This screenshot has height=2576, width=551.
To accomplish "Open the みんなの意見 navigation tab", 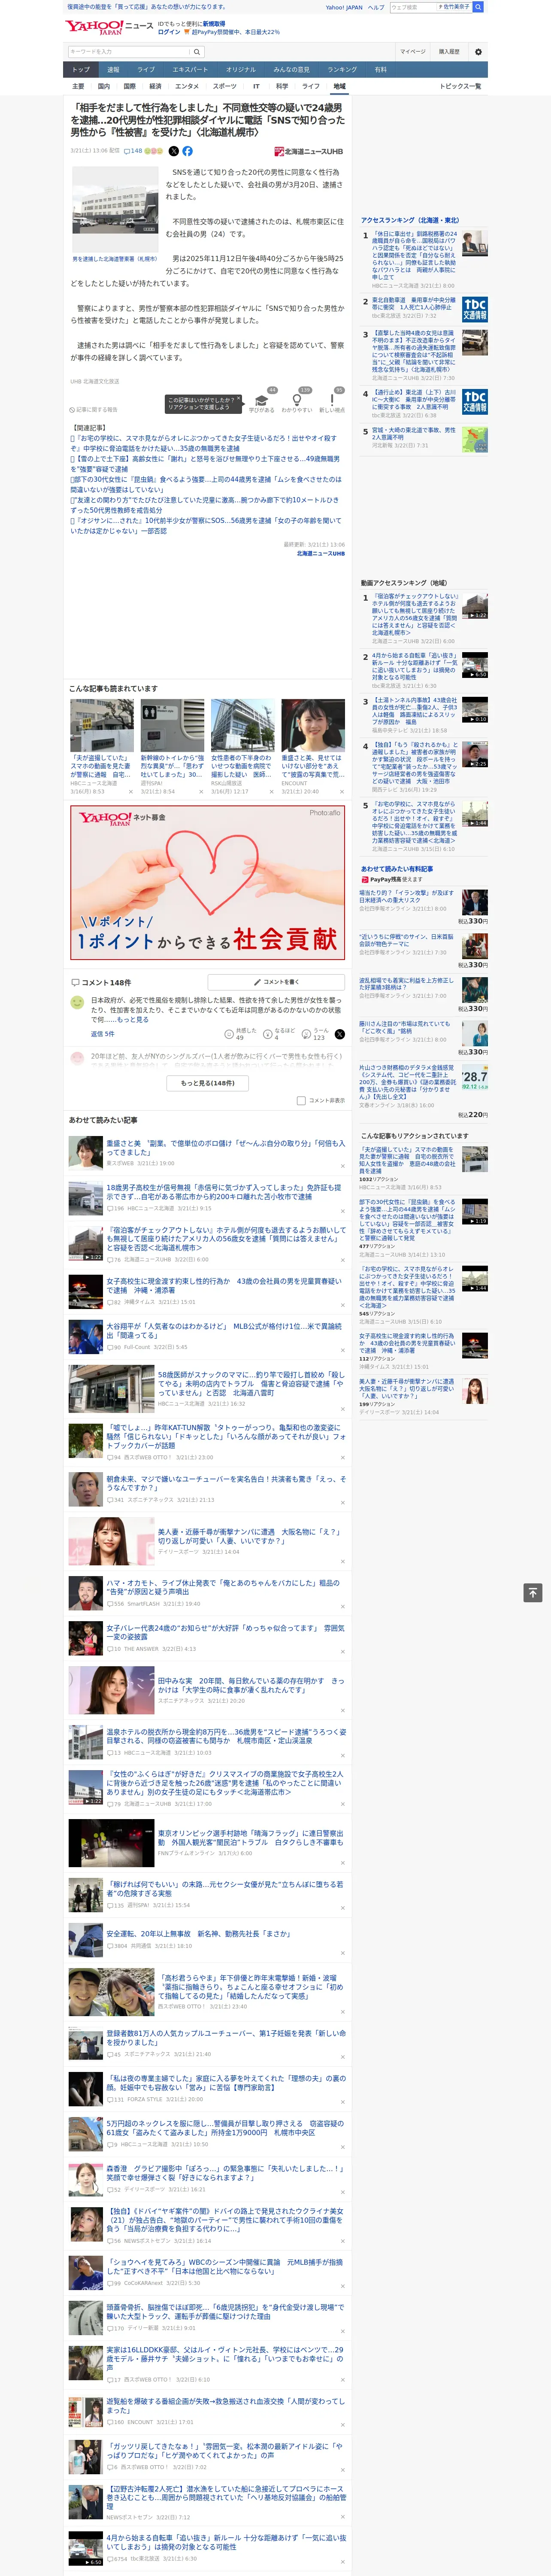I will click(291, 70).
